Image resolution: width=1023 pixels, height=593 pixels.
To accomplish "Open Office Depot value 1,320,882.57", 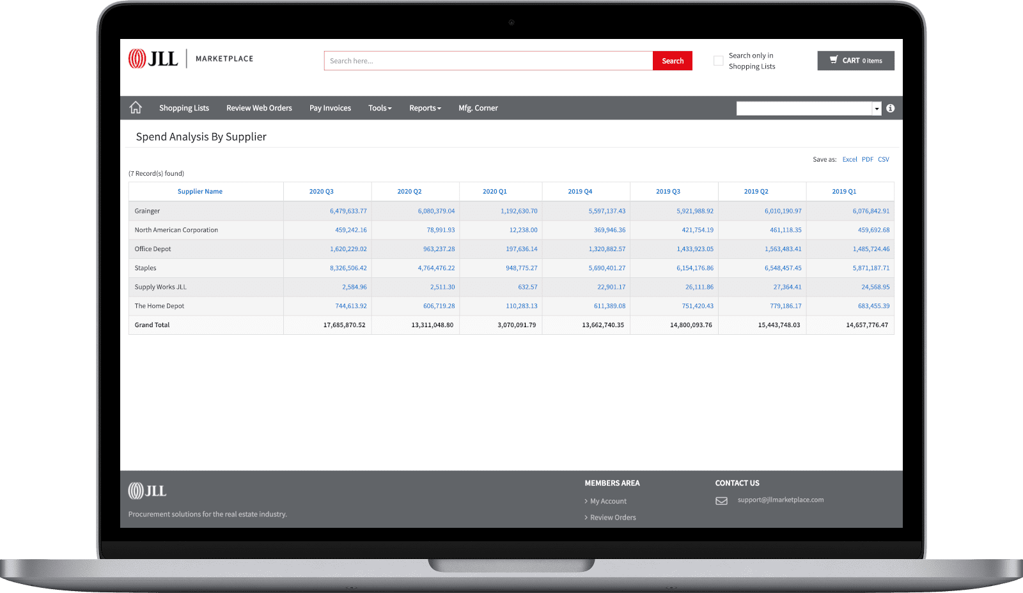I will click(607, 249).
